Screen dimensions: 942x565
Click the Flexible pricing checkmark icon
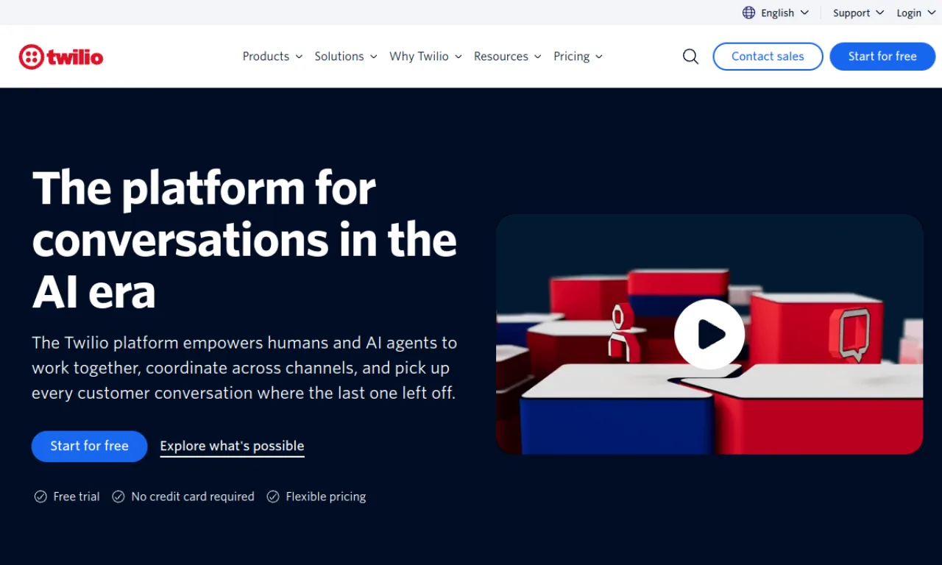273,497
